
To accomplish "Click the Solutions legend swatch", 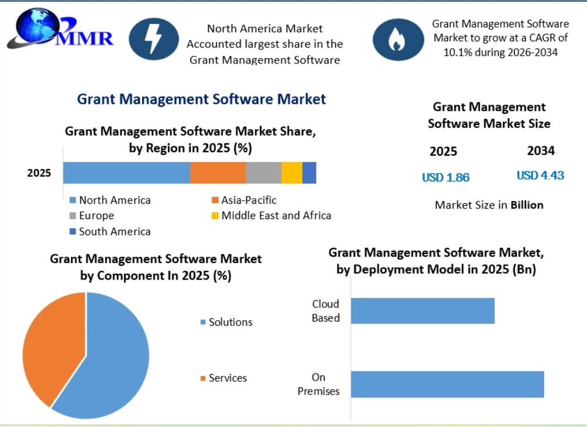I will tap(203, 322).
